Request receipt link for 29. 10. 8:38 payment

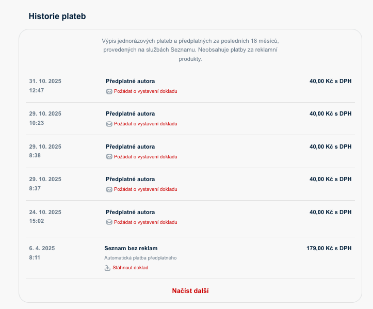[x=145, y=157]
